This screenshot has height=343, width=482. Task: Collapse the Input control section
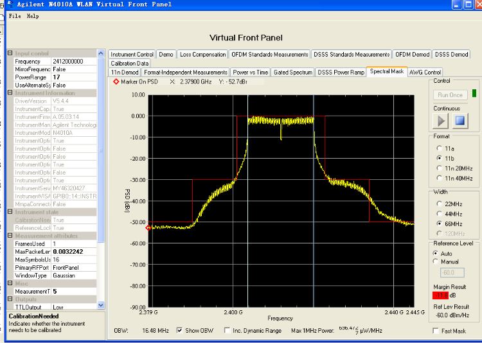(10, 53)
